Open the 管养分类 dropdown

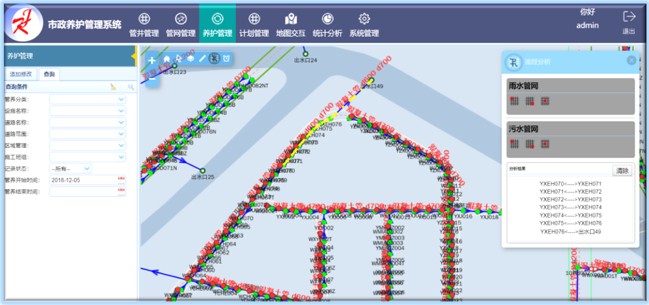click(87, 99)
